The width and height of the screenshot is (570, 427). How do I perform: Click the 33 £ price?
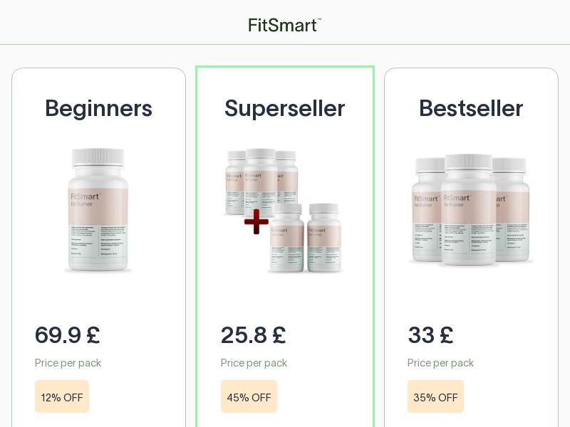click(430, 334)
